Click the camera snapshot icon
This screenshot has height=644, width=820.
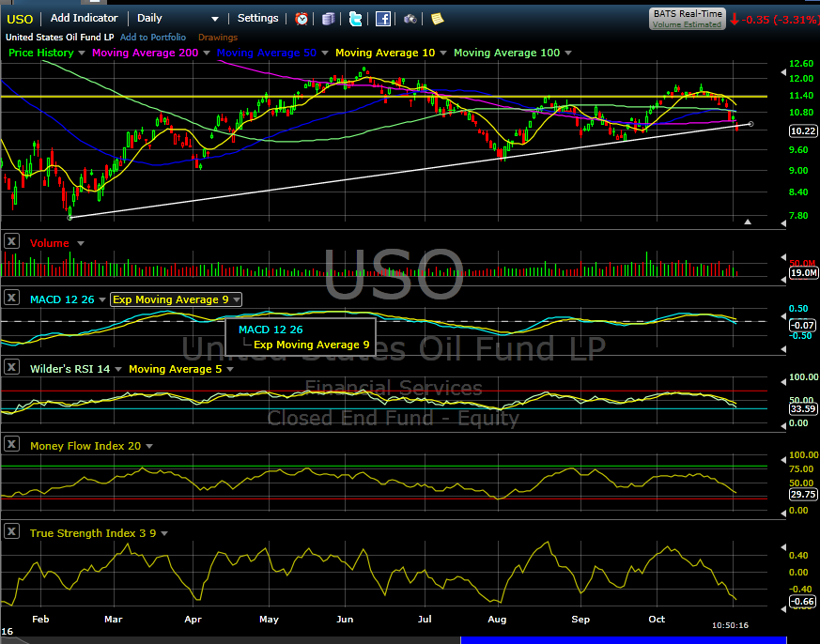click(410, 18)
